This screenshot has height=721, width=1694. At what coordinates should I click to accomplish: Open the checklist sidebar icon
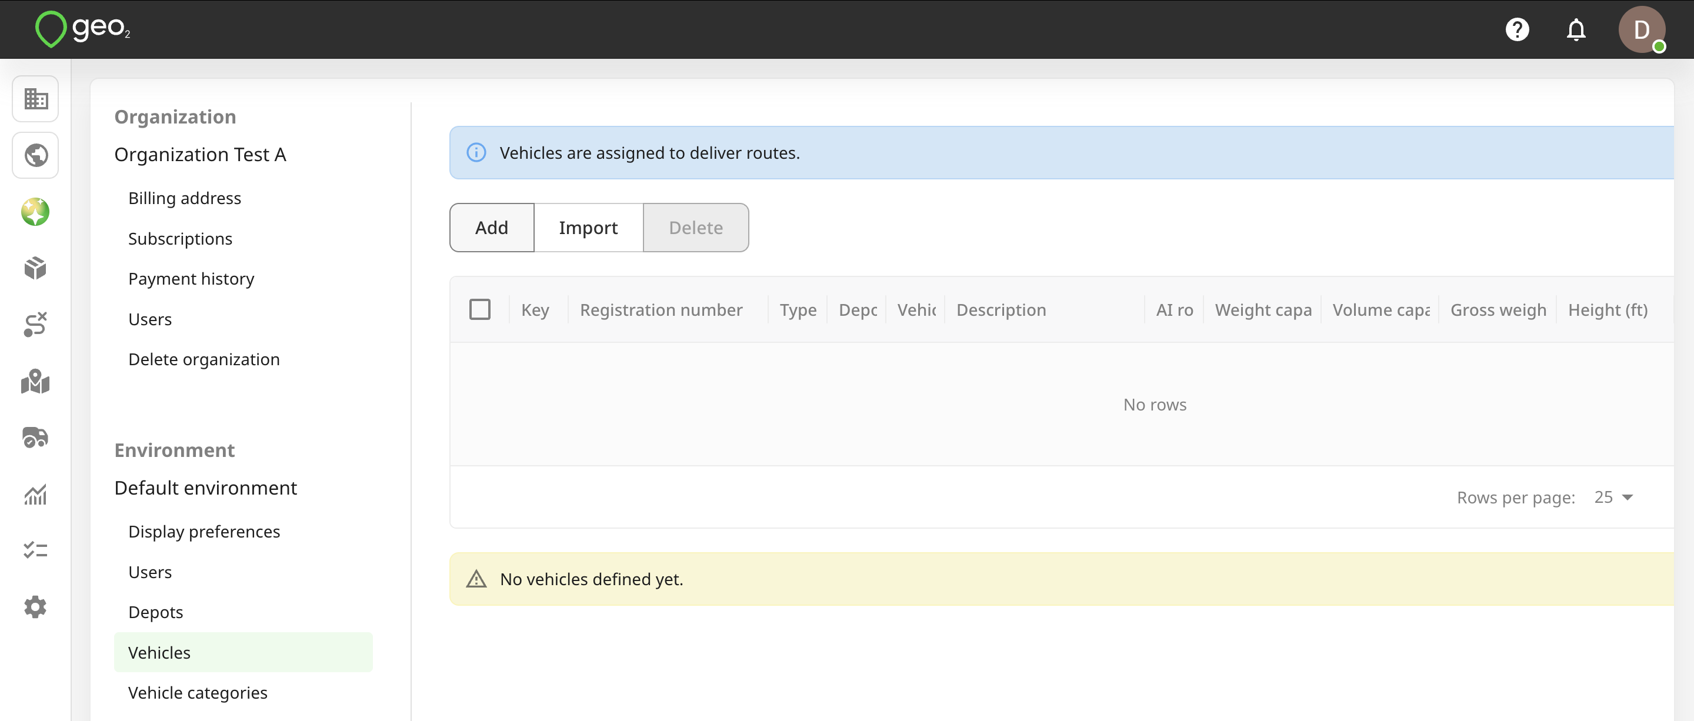click(35, 550)
